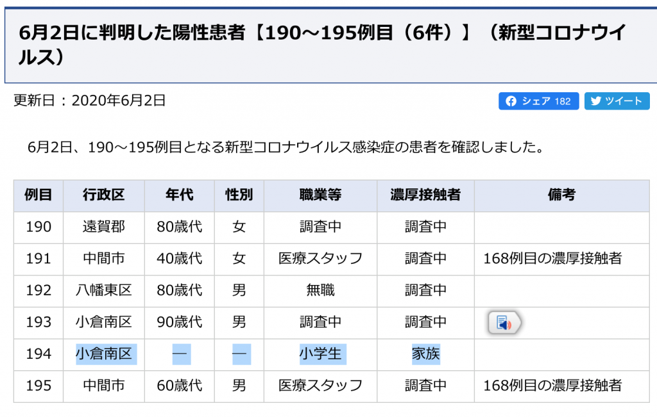
Task: Click the 60歳代 age cell in row 195
Action: [x=179, y=386]
